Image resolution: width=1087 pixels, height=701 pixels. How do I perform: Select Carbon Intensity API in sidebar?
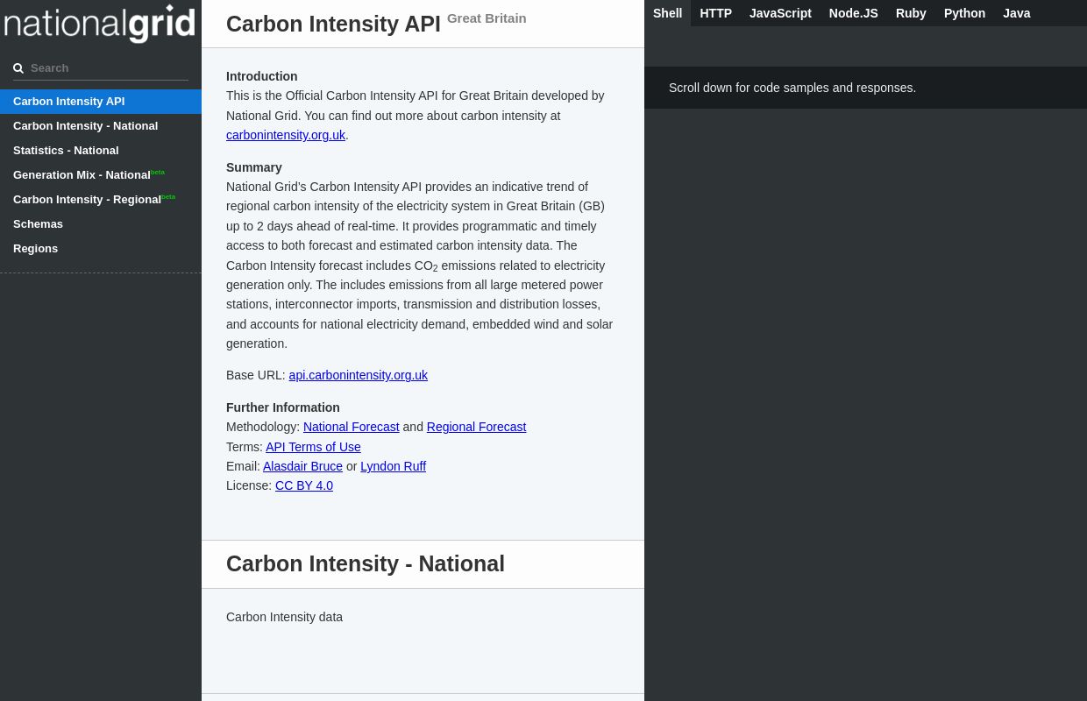pyautogui.click(x=101, y=102)
